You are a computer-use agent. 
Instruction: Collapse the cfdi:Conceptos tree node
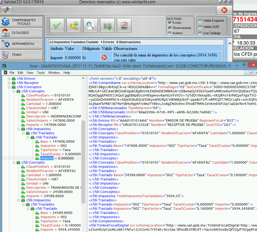9,87
